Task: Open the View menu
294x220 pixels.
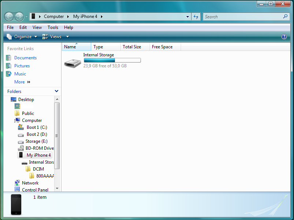Action: click(37, 27)
